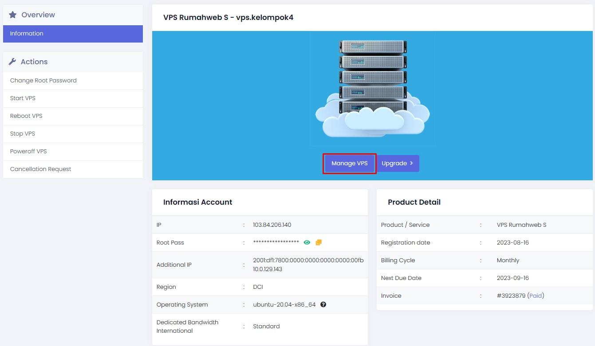Select the Overview star icon
The width and height of the screenshot is (595, 346).
click(x=13, y=15)
